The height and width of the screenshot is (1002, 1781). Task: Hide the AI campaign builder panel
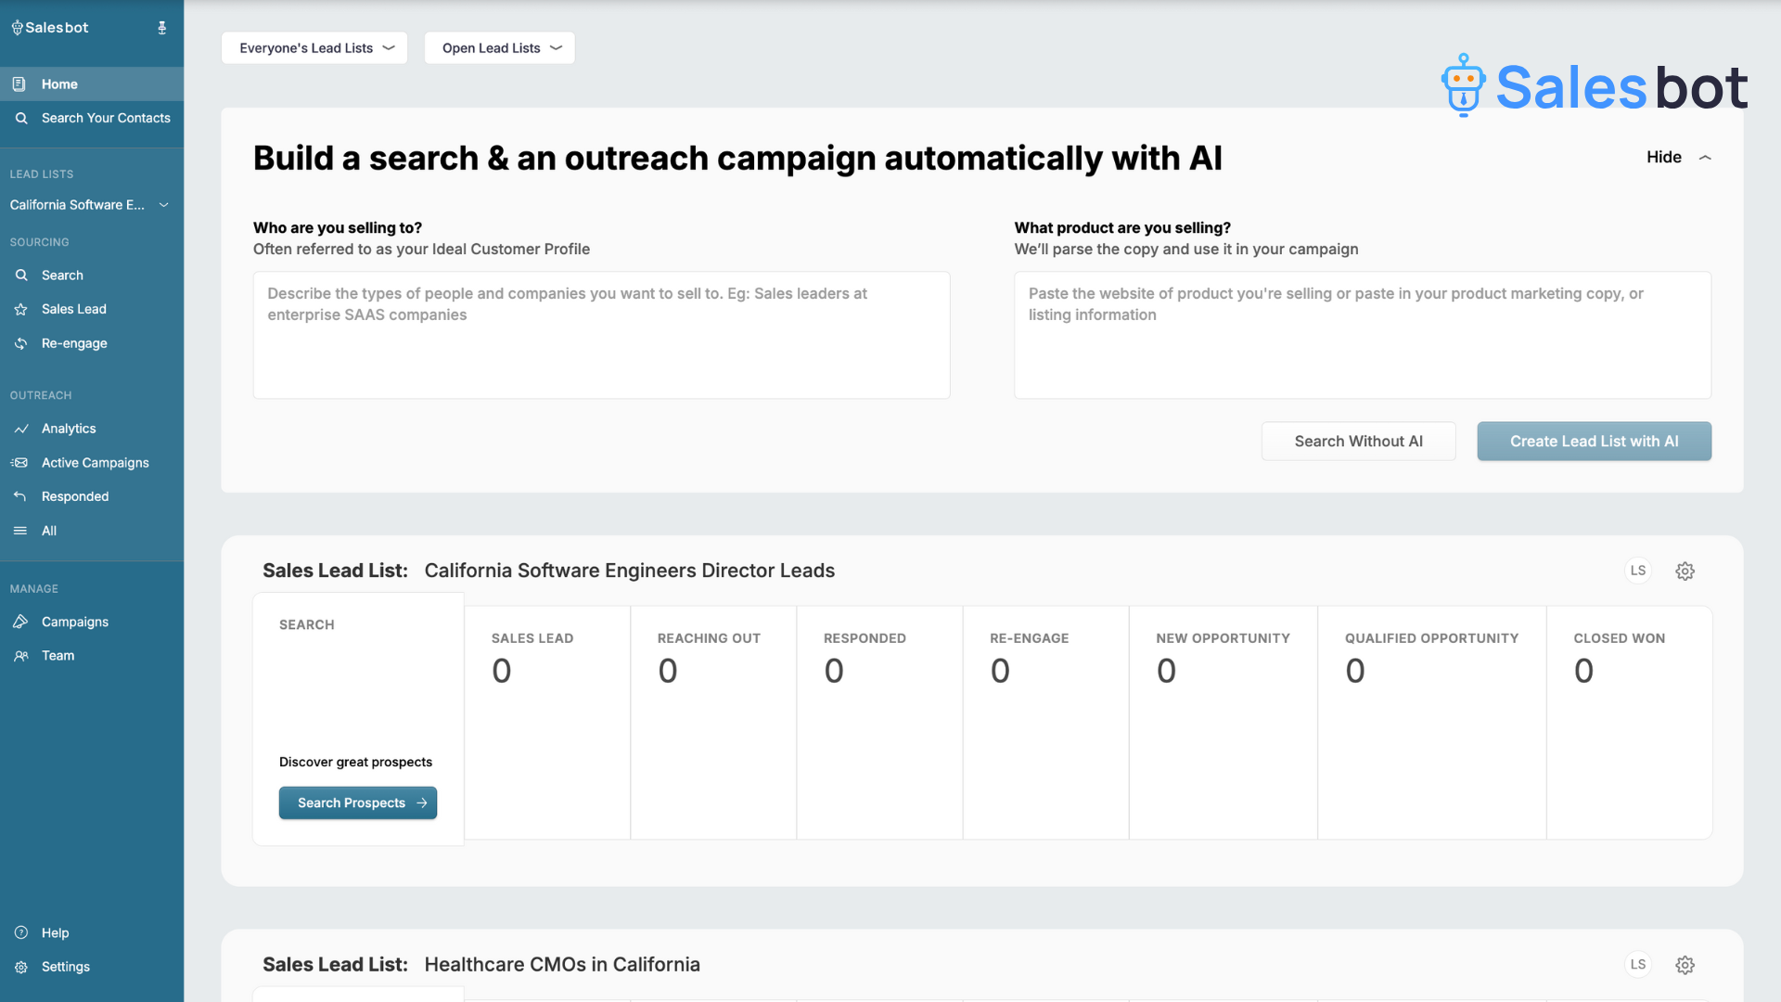(1678, 158)
